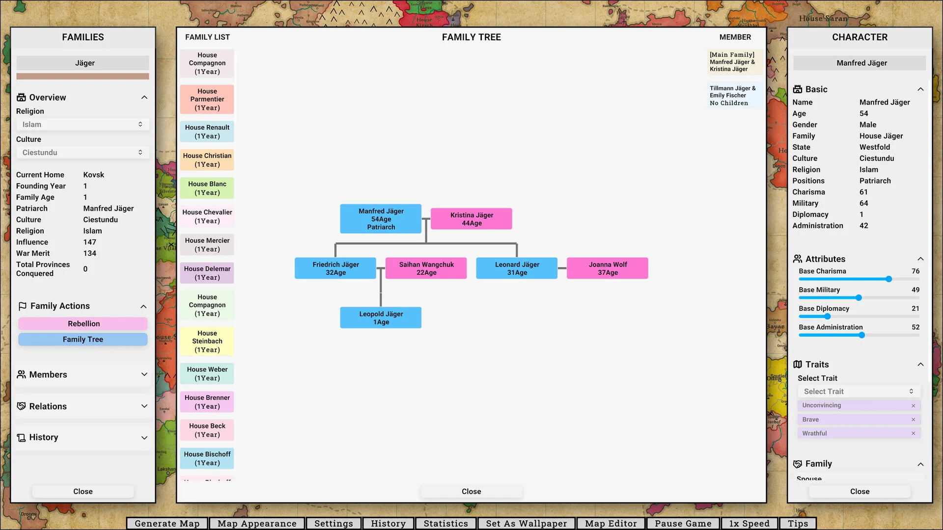Open the Statistics tab at bottom
This screenshot has width=943, height=530.
click(x=445, y=523)
